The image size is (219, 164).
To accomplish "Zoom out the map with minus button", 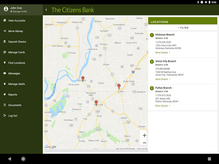I will (x=144, y=143).
